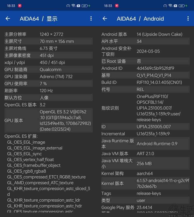The image size is (194, 217).
Task: Select the Tags release-keys row
Action: [x=145, y=193]
